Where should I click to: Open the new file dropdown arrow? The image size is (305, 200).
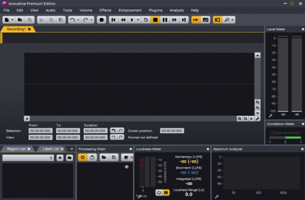coord(12,20)
